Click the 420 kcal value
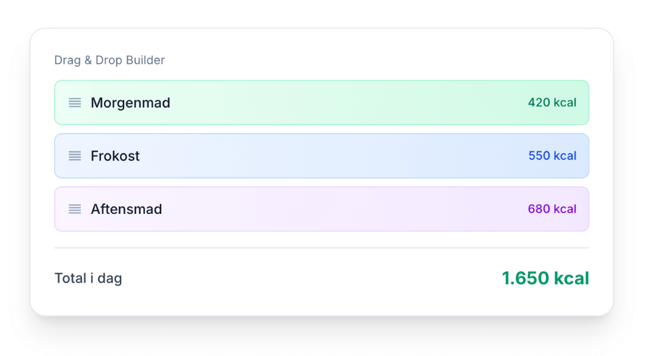650x356 pixels. tap(551, 103)
